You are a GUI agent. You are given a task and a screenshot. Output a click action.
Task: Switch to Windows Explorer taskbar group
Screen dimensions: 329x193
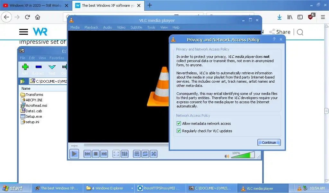109,188
